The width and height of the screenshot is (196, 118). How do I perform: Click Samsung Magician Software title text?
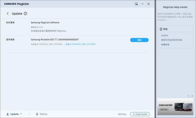pyautogui.click(x=45, y=23)
